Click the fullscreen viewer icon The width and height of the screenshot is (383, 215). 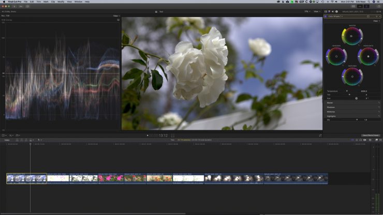pos(320,135)
